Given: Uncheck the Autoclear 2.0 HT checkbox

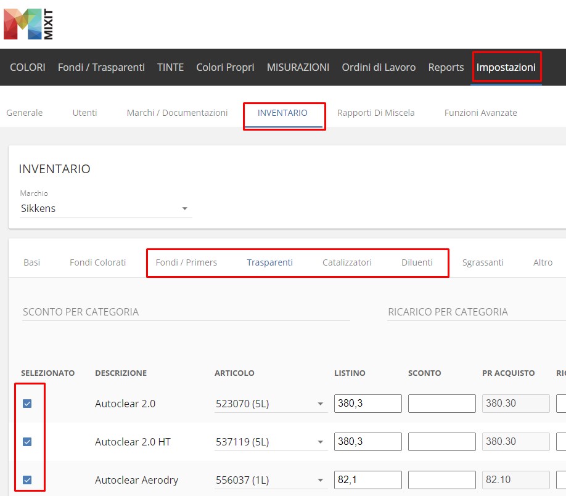Looking at the screenshot, I should 27,442.
